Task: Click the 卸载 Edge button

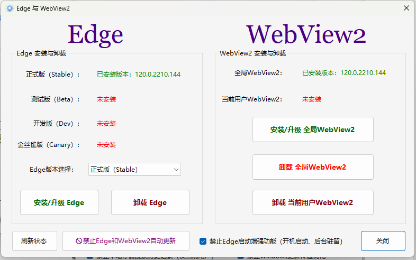Action: (150, 202)
